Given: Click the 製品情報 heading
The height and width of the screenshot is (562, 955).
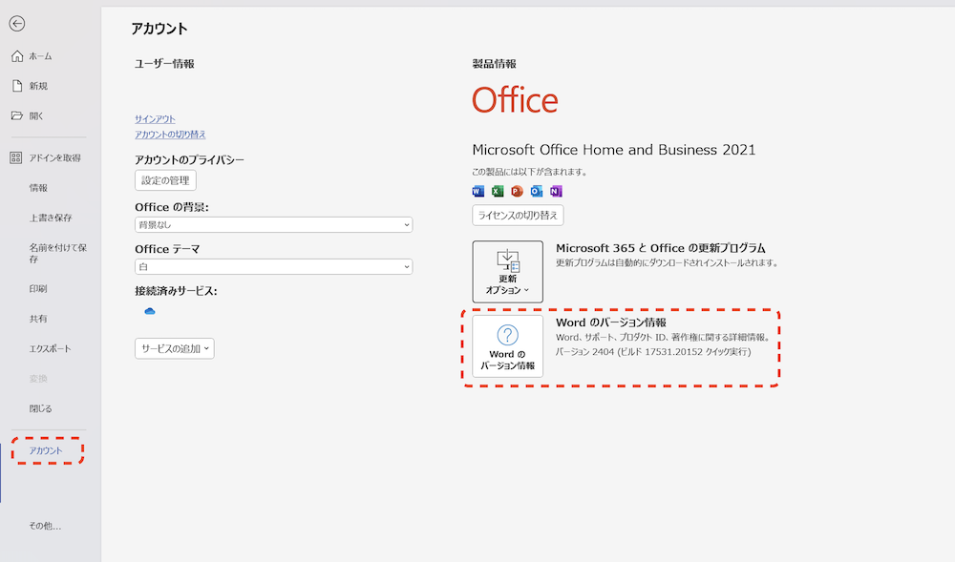Looking at the screenshot, I should pyautogui.click(x=495, y=64).
